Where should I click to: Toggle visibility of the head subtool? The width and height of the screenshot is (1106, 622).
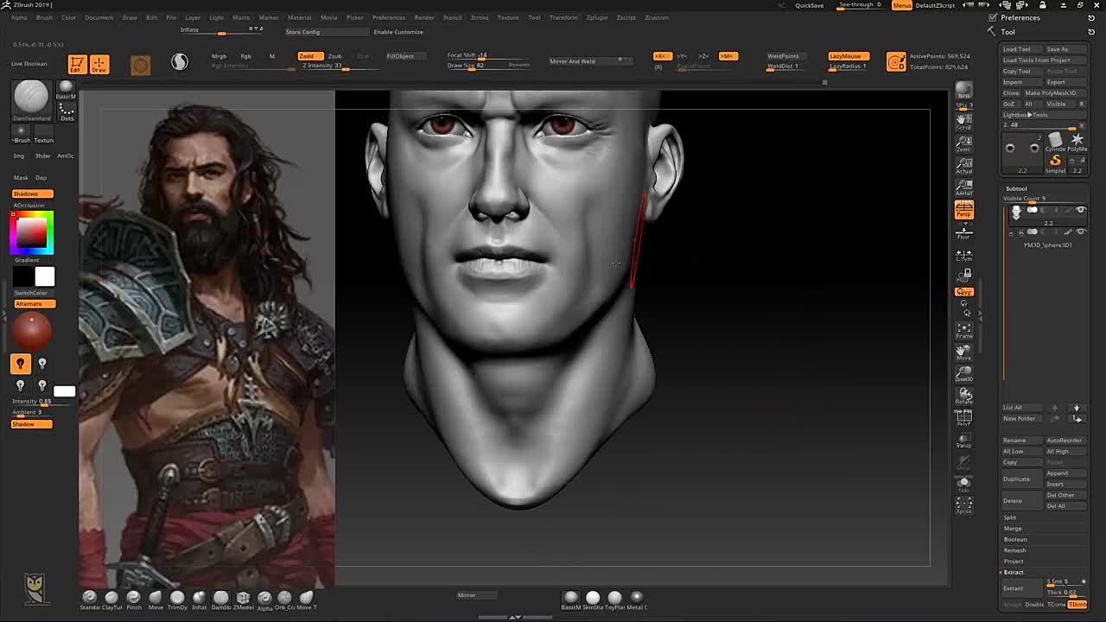pyautogui.click(x=1080, y=210)
